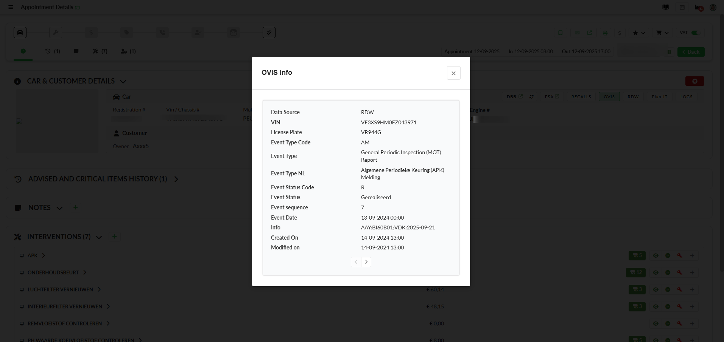
Task: Open the hamburger menu
Action: (11, 7)
